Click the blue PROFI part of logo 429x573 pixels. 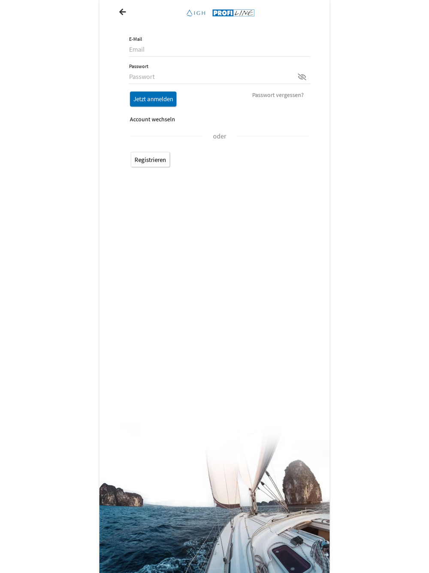(x=223, y=13)
